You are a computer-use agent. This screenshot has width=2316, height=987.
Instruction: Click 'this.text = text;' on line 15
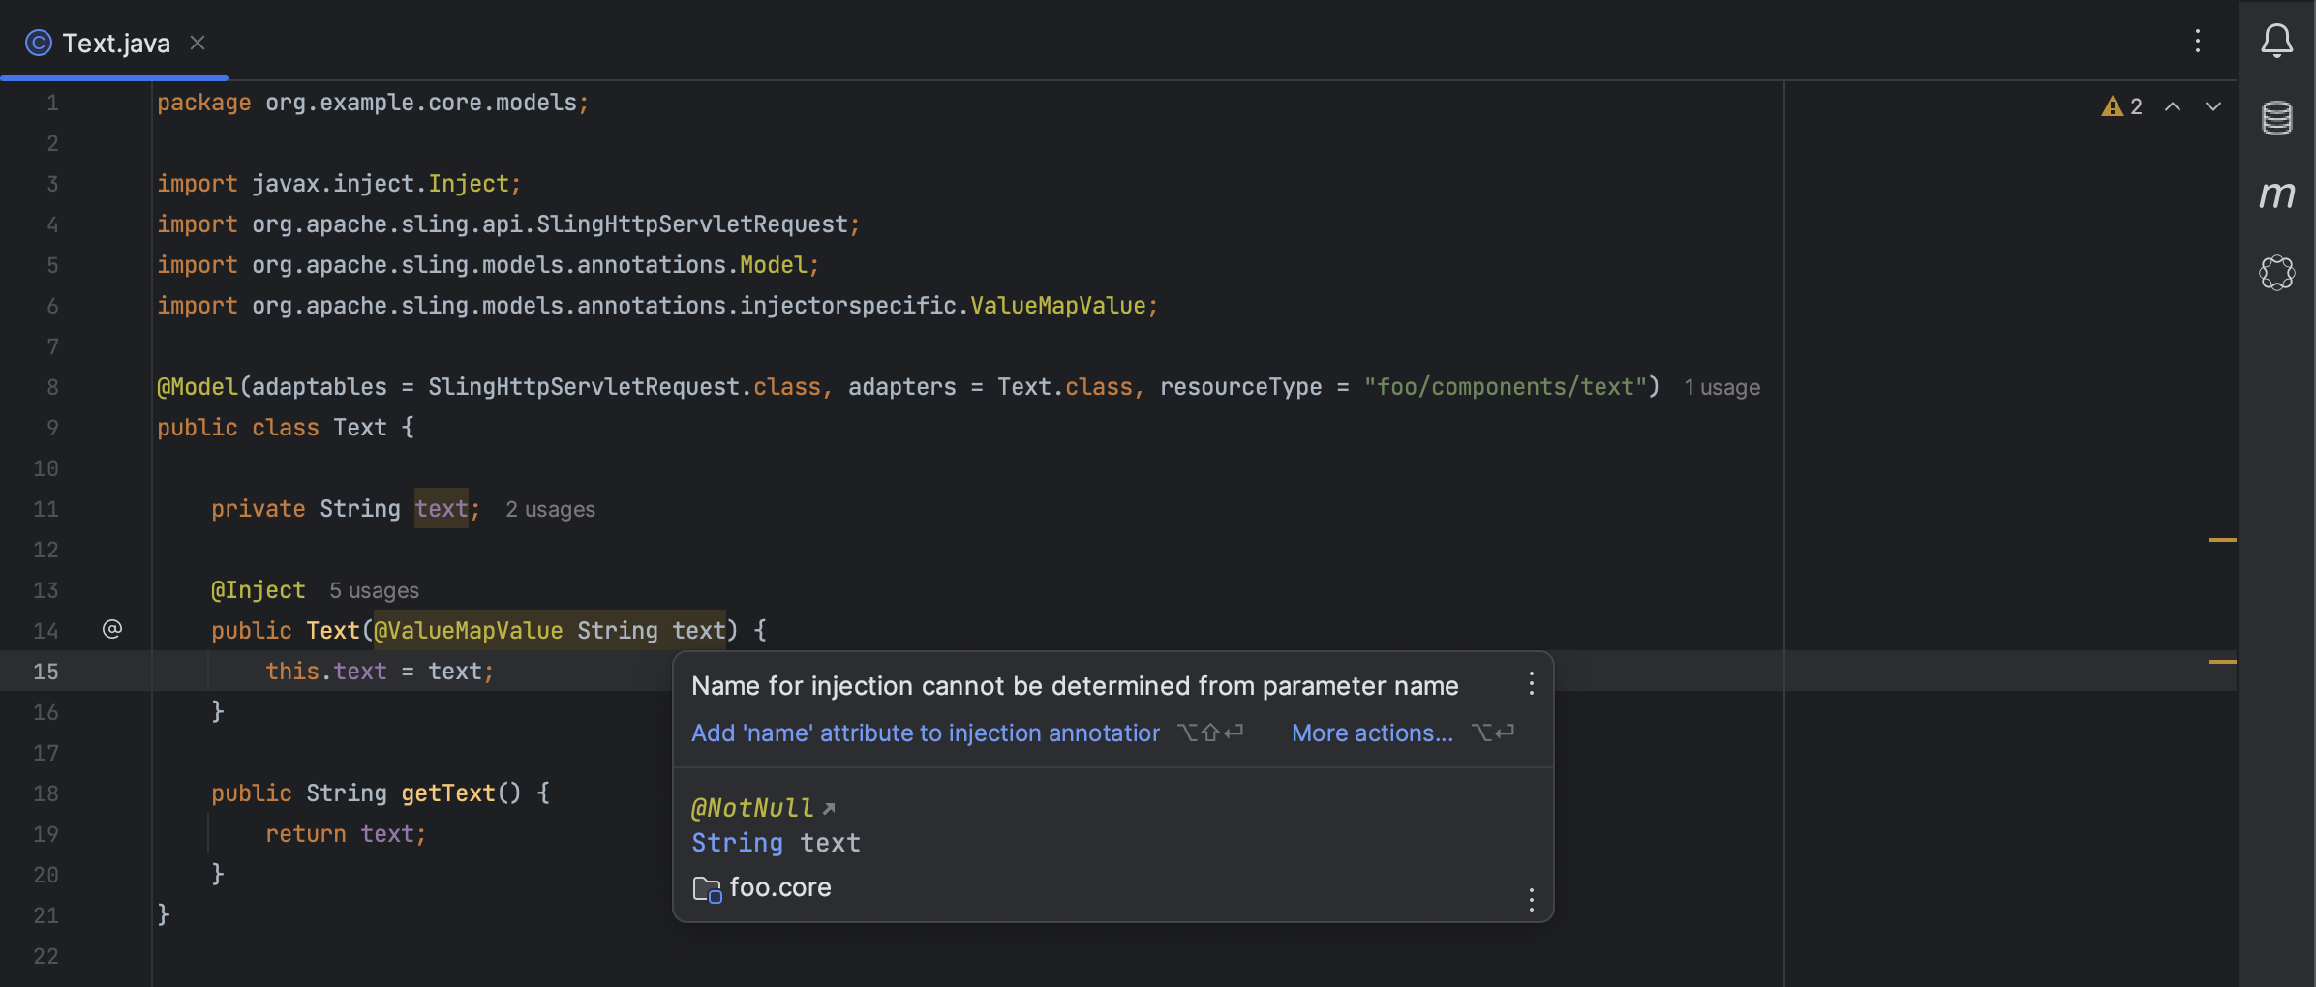(x=380, y=672)
